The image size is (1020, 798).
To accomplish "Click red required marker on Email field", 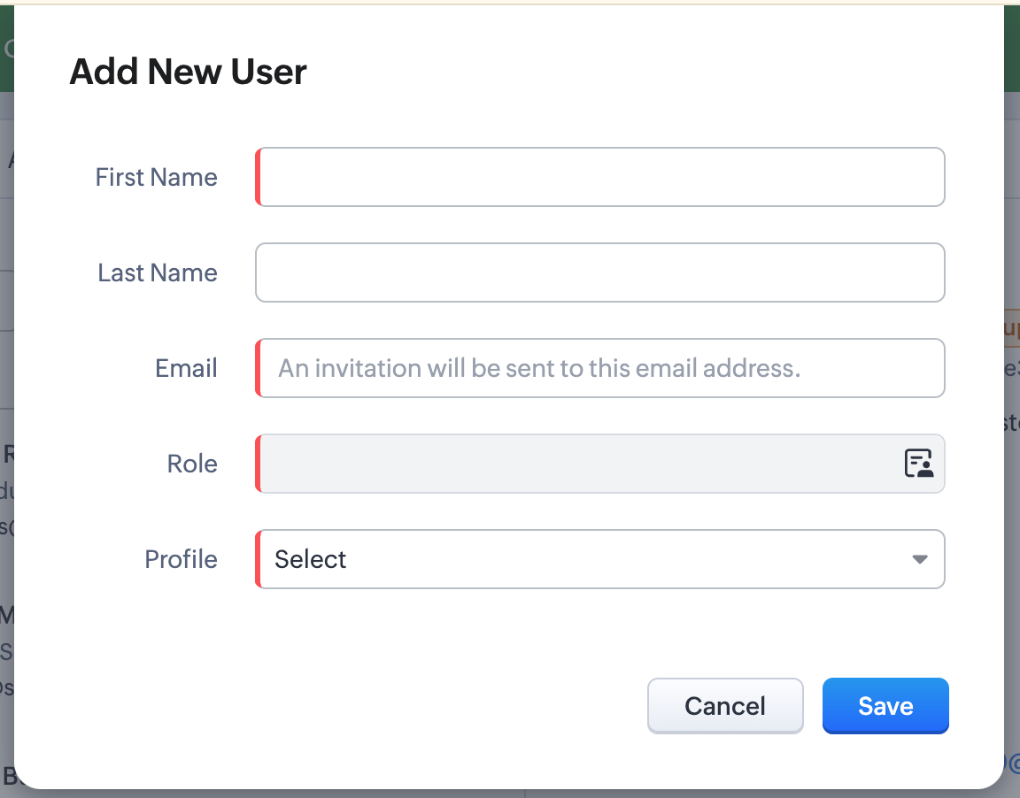I will click(x=258, y=368).
